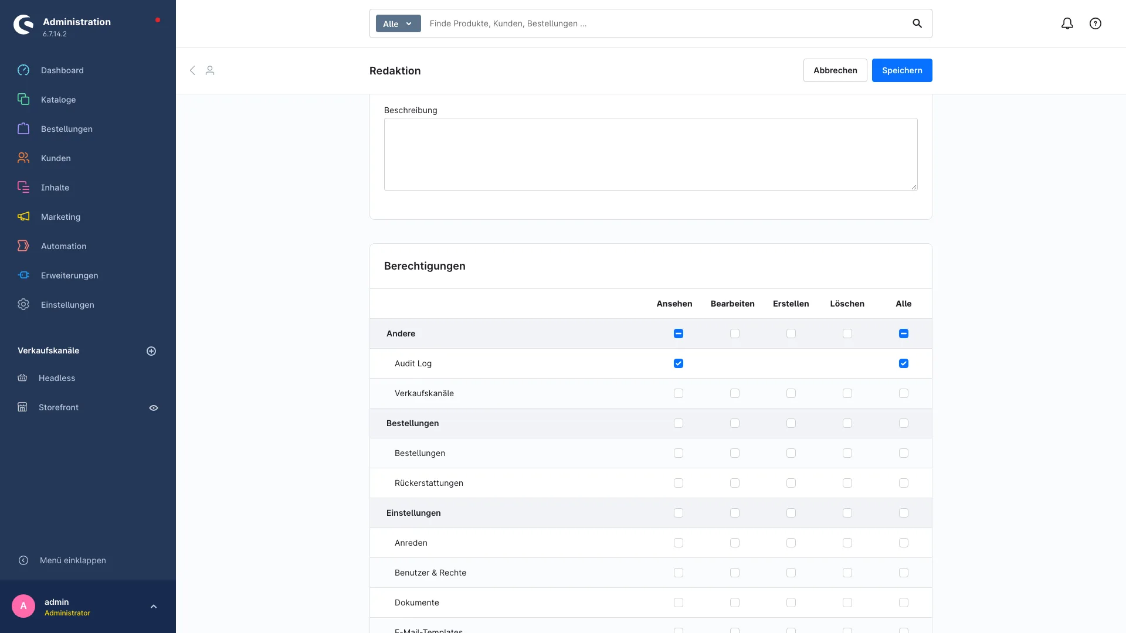Open notifications bell icon
Viewport: 1126px width, 633px height.
point(1067,23)
